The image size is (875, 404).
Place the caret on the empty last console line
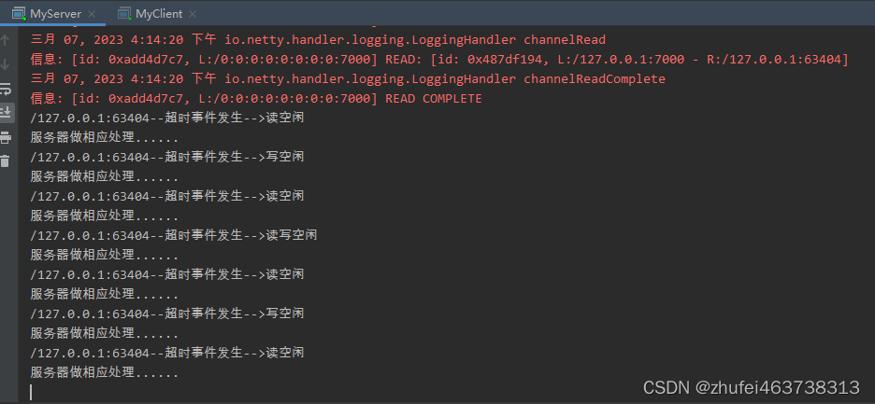point(31,392)
